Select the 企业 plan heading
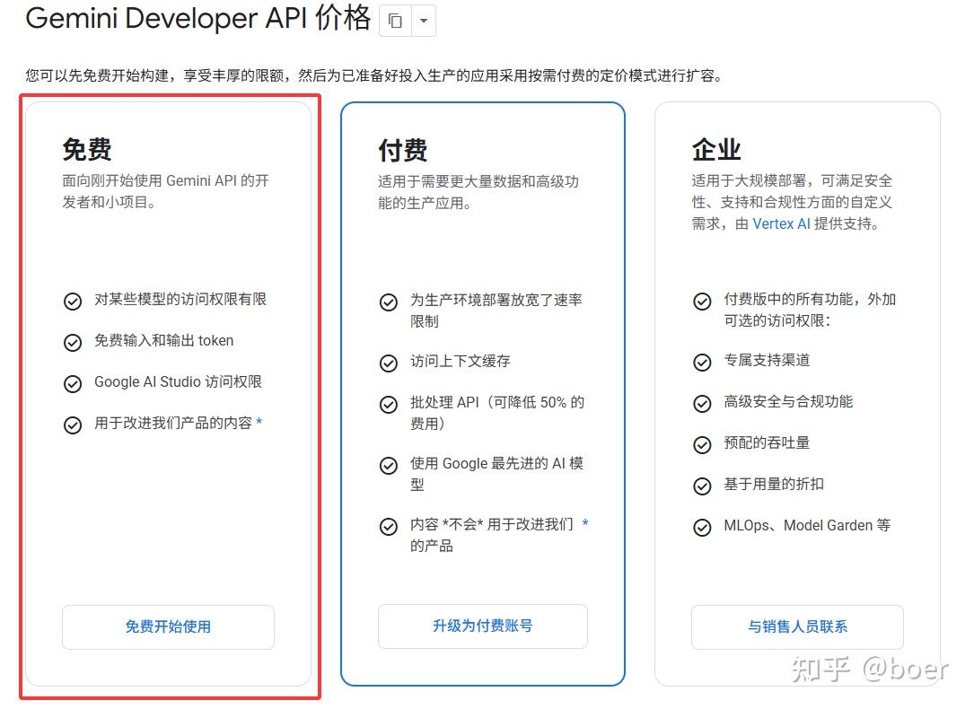This screenshot has width=974, height=709. (x=717, y=150)
